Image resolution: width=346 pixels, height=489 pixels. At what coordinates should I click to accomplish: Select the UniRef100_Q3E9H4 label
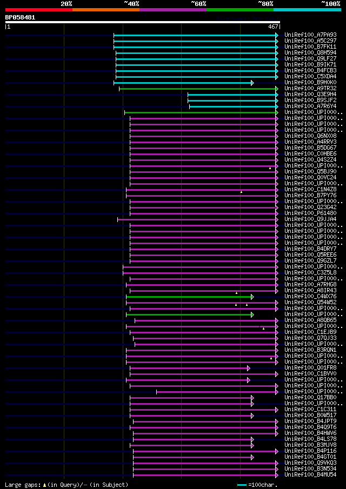[x=310, y=94]
